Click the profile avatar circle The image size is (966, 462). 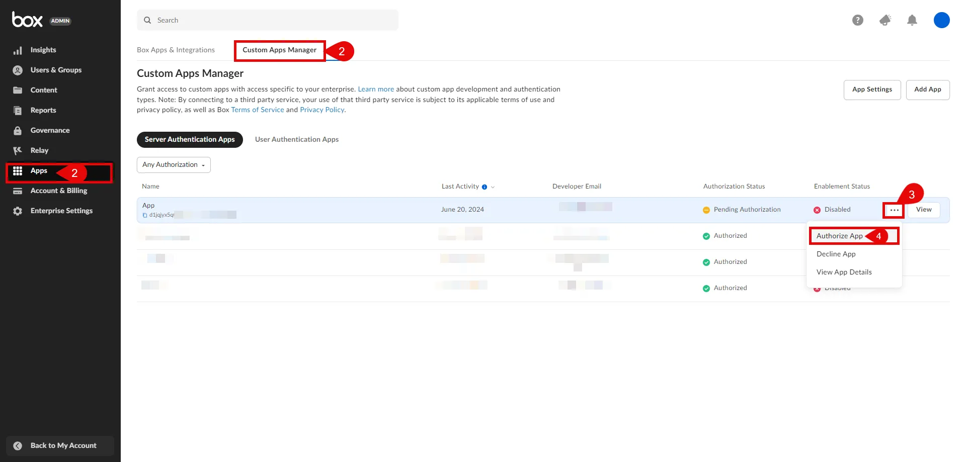[941, 20]
